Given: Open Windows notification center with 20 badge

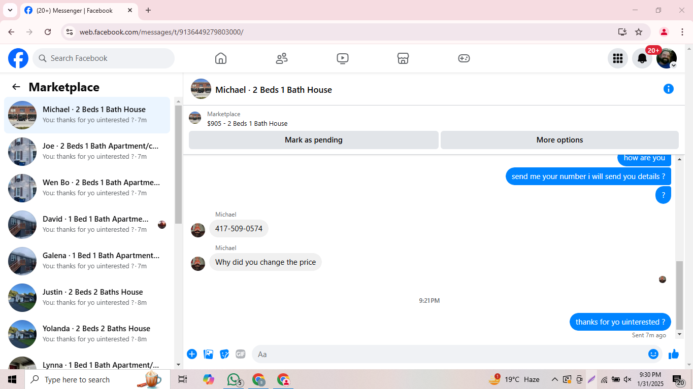Looking at the screenshot, I should tap(678, 379).
